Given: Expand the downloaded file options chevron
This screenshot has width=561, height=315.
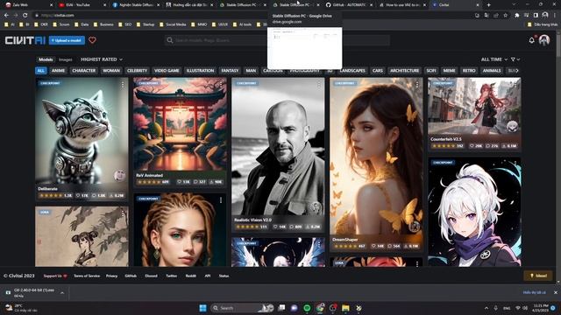Looking at the screenshot, I should coord(62,293).
